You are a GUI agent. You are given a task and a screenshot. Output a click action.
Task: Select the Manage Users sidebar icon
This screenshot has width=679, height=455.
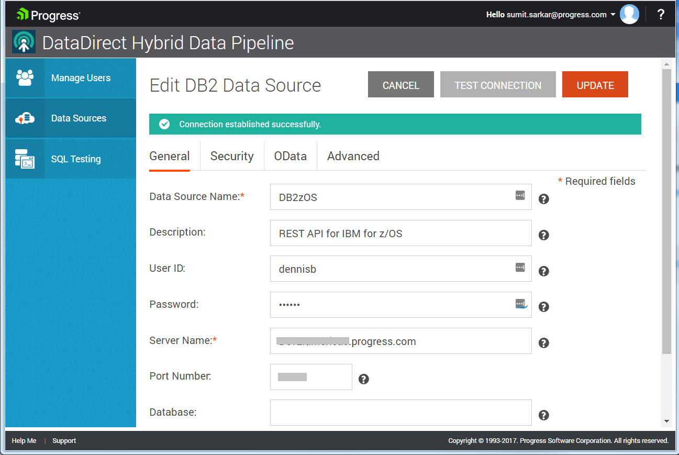[25, 77]
